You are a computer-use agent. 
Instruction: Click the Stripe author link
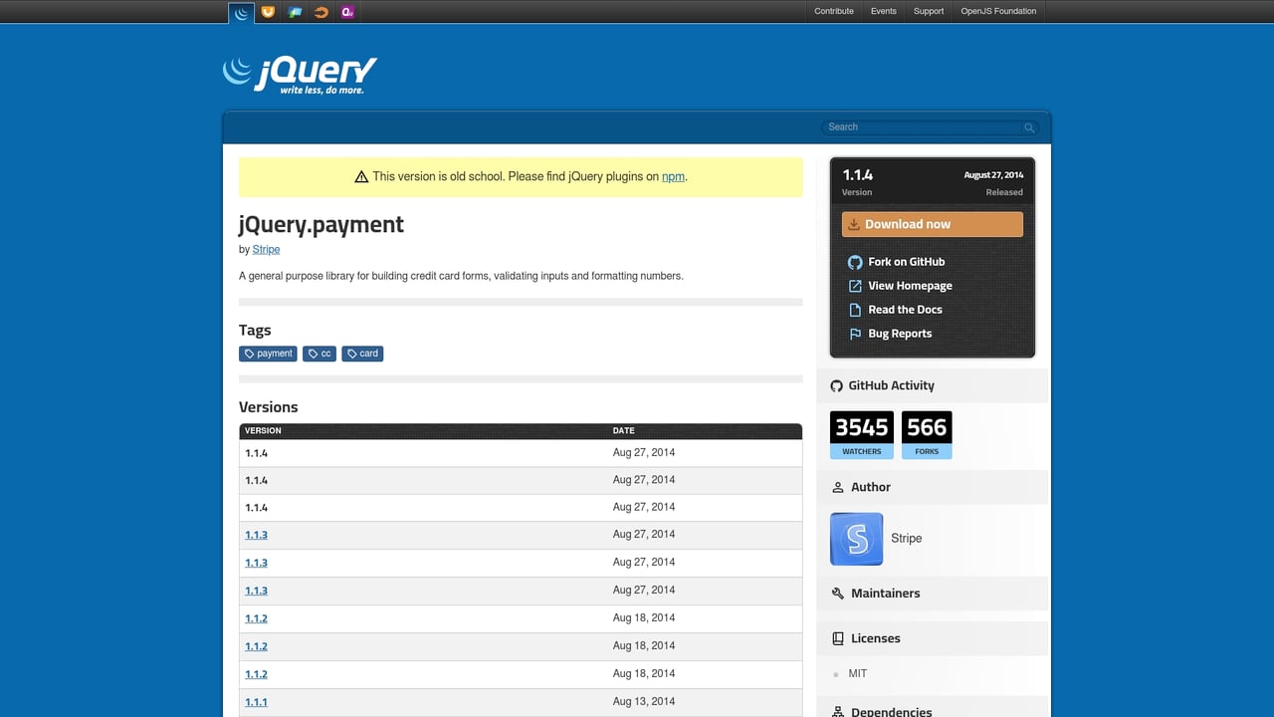pyautogui.click(x=266, y=249)
